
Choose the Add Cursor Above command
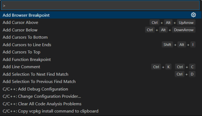pos(21,23)
